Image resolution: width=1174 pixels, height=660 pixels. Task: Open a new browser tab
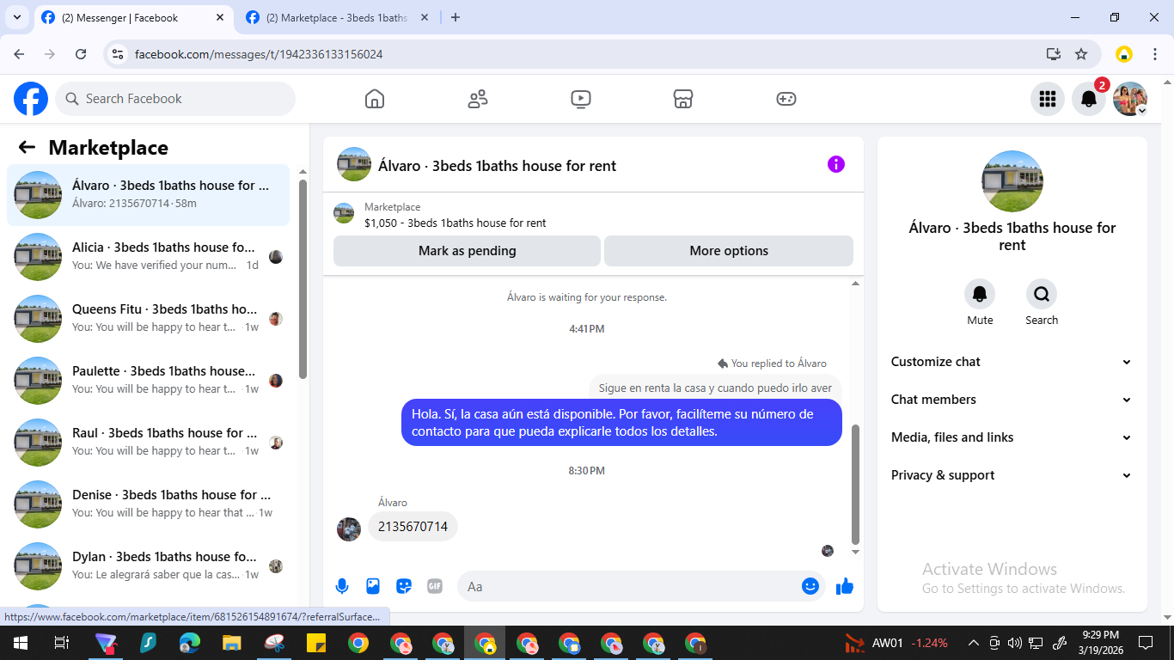[x=456, y=17]
